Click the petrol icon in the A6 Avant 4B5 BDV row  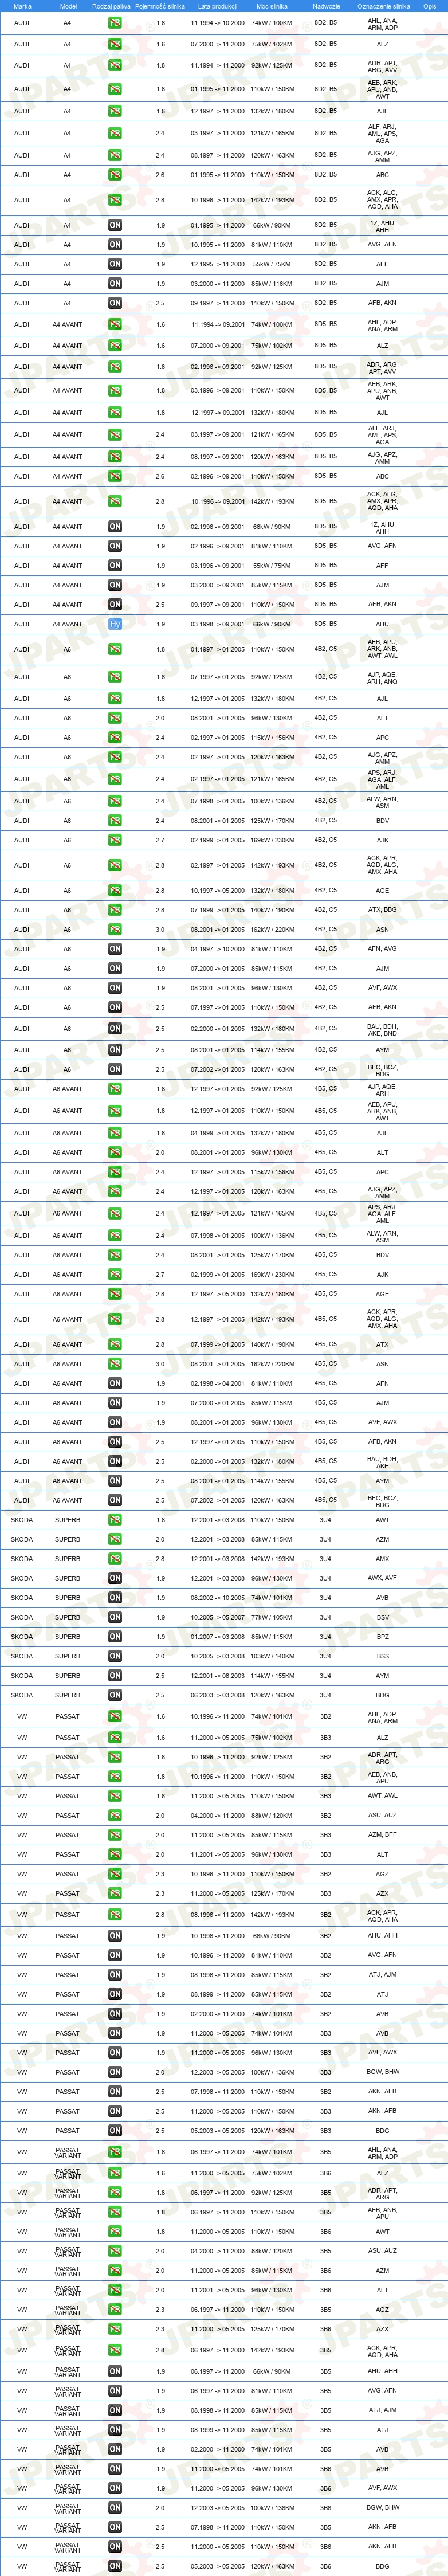point(115,1255)
